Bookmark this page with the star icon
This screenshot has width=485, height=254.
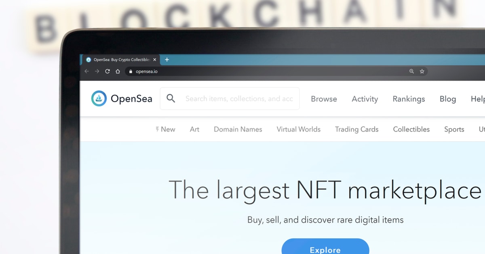click(x=422, y=71)
